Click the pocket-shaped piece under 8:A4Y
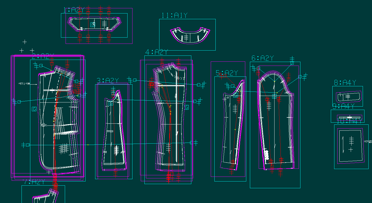Image resolution: width=372 pixels, height=203 pixels. pyautogui.click(x=348, y=97)
